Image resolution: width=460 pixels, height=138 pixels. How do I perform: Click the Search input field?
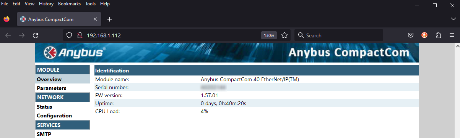coord(339,35)
